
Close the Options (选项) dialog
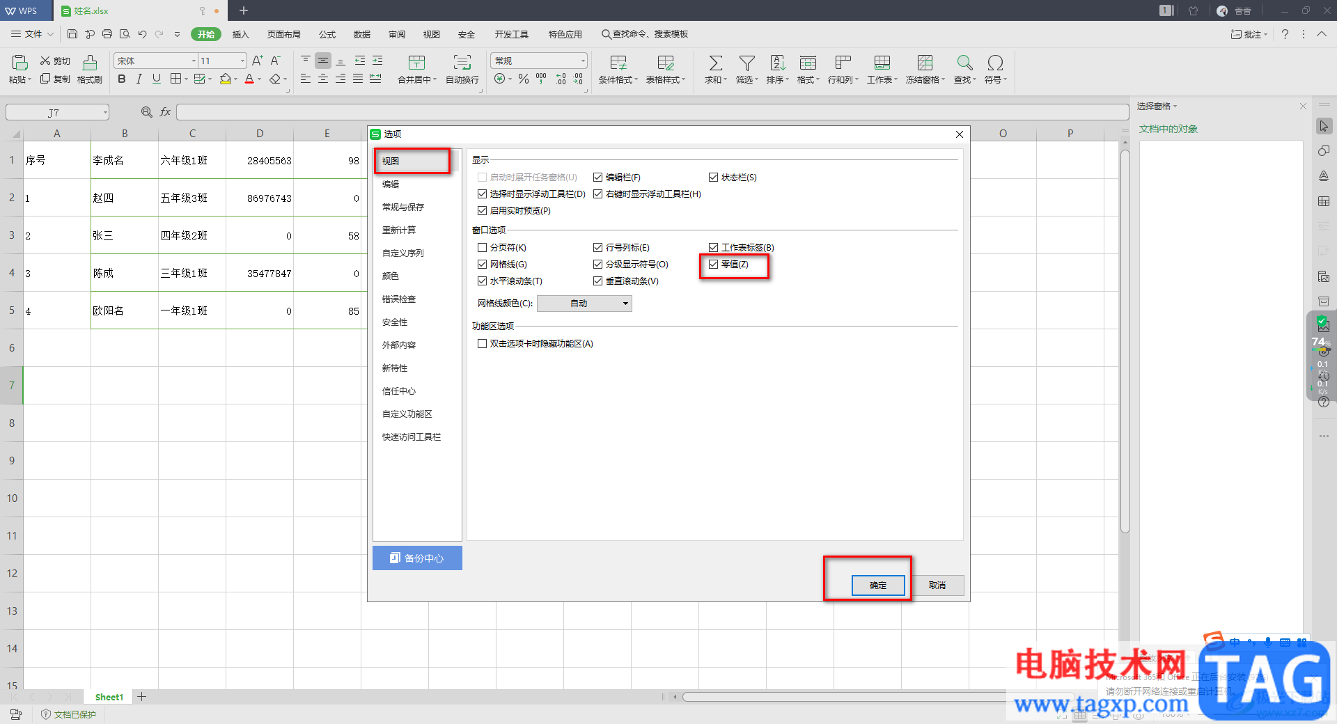pyautogui.click(x=960, y=134)
